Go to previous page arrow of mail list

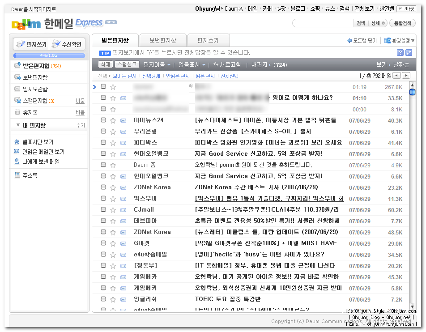[396, 76]
